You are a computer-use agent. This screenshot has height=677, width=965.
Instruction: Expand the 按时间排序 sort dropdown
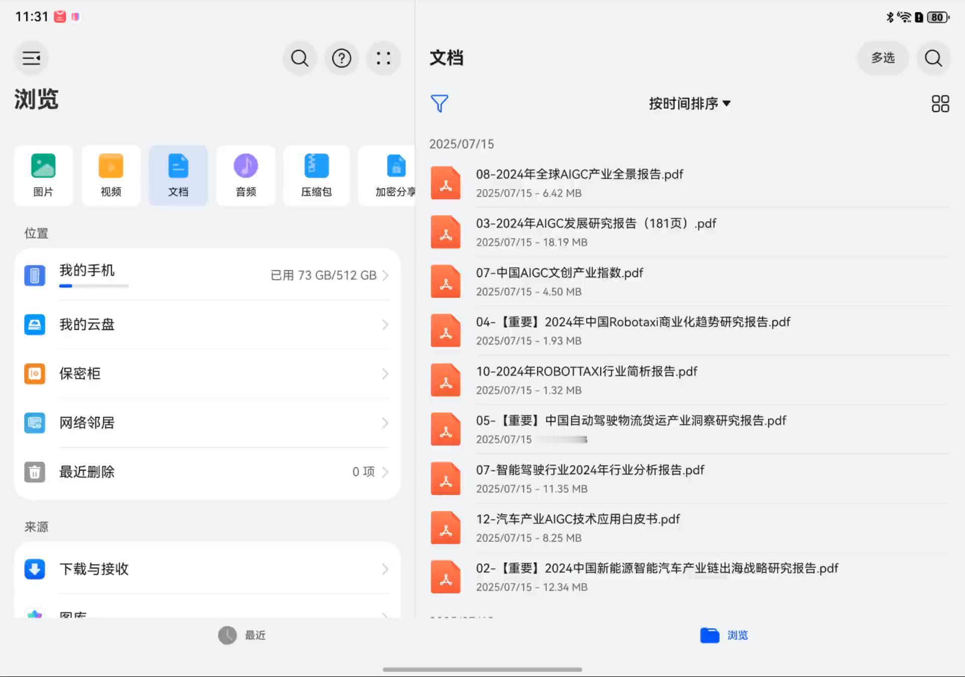[x=689, y=104]
